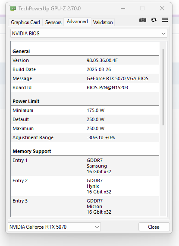The height and width of the screenshot is (246, 179).
Task: Open the NVIDIA GeForce RTX 5070 selector
Action: point(54,227)
